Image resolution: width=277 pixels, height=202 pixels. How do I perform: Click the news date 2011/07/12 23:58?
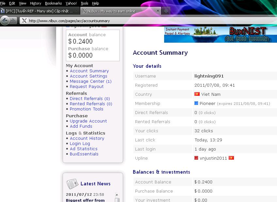(85, 195)
